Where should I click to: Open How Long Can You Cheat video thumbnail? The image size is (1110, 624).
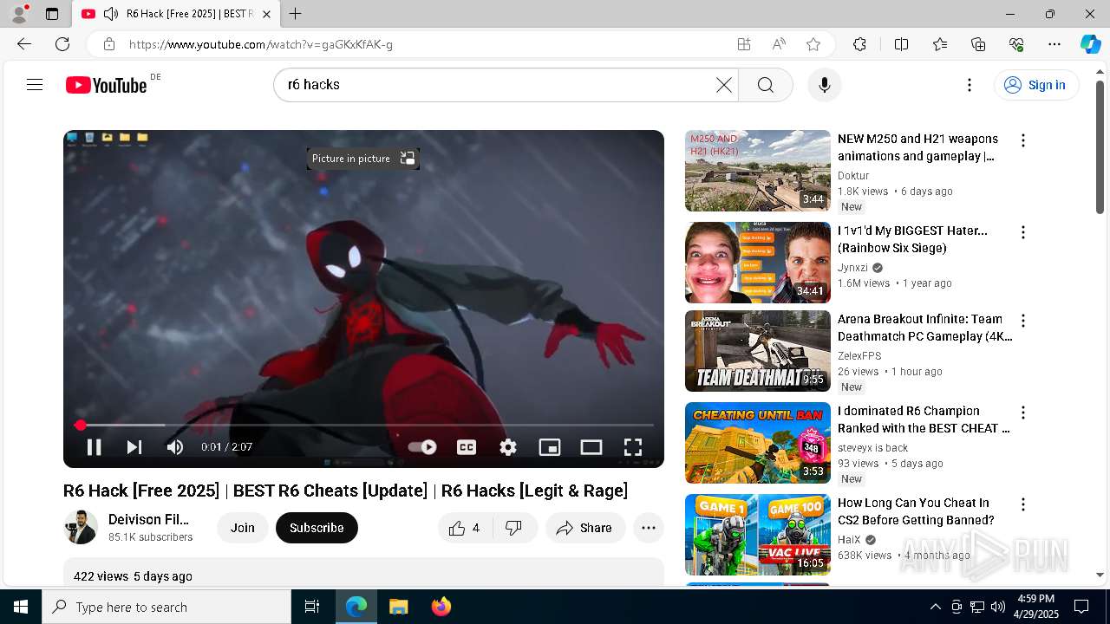click(758, 535)
